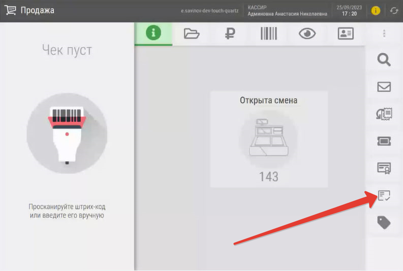403x271 pixels.
Task: Click the Чек пуст heading
Action: (67, 50)
